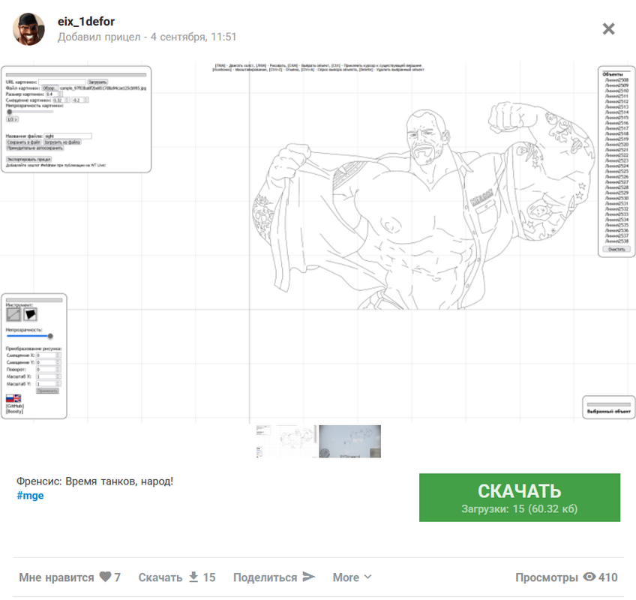Screen dimensions: 636x600
Task: Click the Поделиться share label
Action: click(265, 577)
